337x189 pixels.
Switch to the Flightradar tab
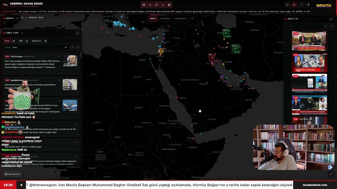165,19
